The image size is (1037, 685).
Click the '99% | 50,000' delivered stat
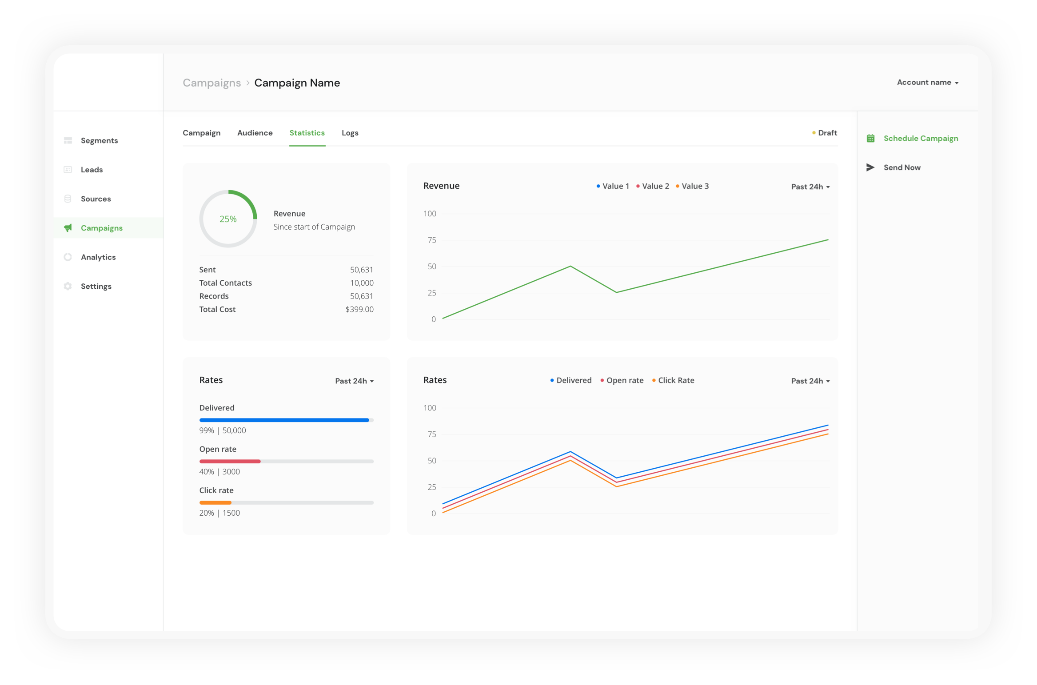pyautogui.click(x=223, y=430)
